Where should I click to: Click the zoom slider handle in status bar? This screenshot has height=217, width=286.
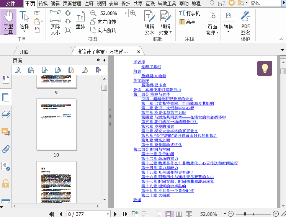tap(245, 214)
